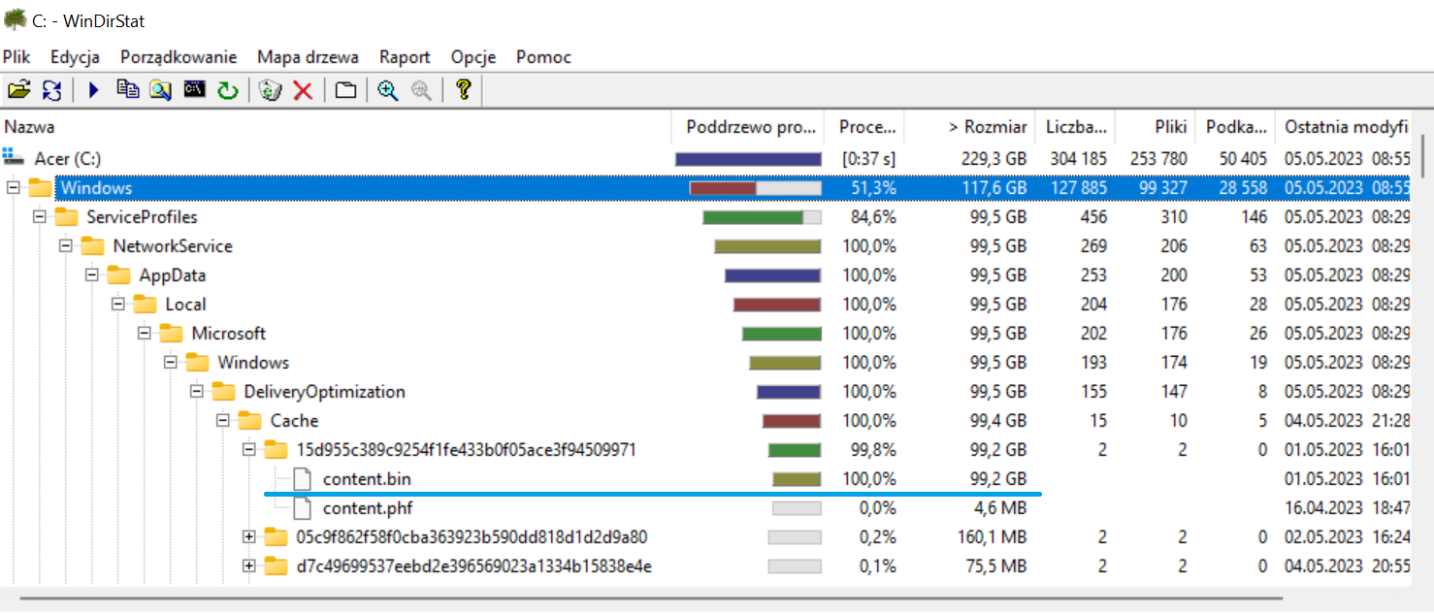Viewport: 1434px width, 613px height.
Task: Click the Acer (C:) drive icon
Action: pyautogui.click(x=14, y=157)
